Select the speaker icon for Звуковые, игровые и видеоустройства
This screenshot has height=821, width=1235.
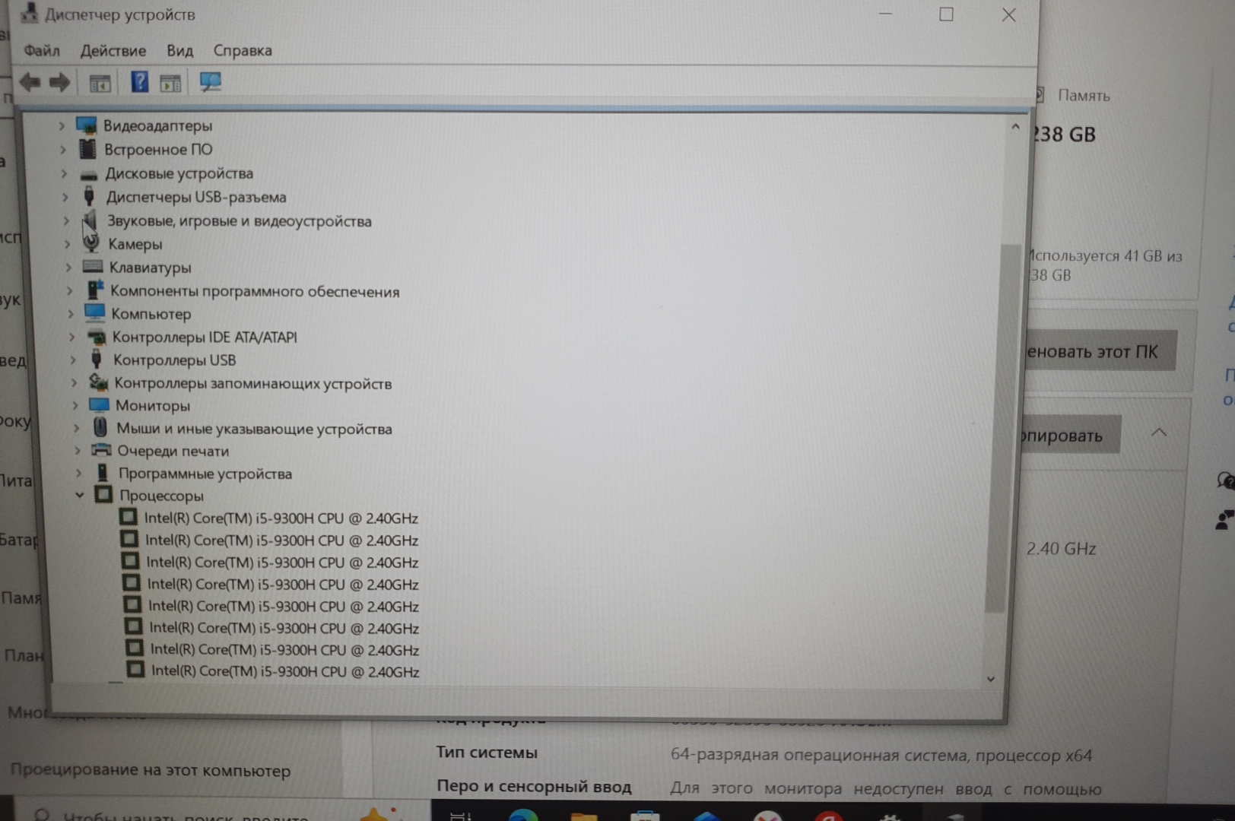click(90, 221)
